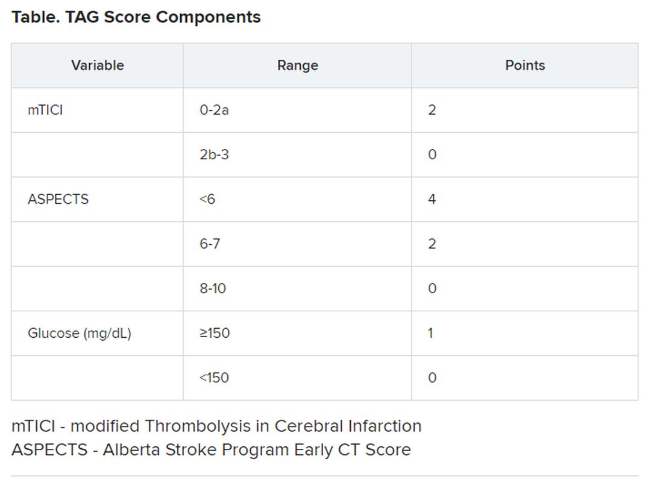Select the <150 range cell
Viewport: 663px width, 488px height.
click(215, 378)
